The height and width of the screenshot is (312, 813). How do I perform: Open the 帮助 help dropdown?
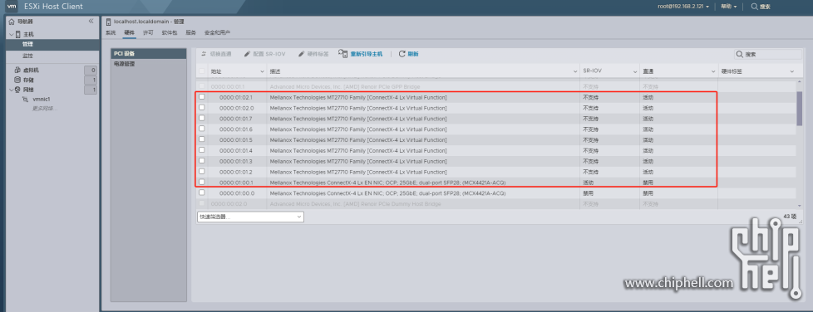point(728,6)
